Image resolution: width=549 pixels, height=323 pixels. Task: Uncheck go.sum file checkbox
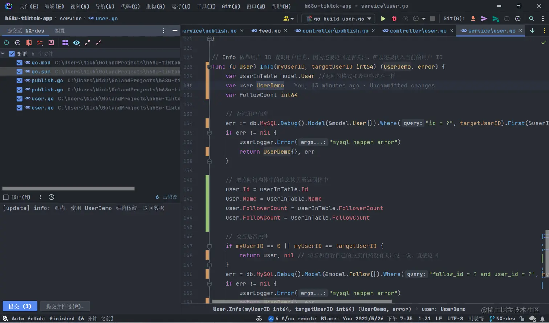(x=19, y=72)
